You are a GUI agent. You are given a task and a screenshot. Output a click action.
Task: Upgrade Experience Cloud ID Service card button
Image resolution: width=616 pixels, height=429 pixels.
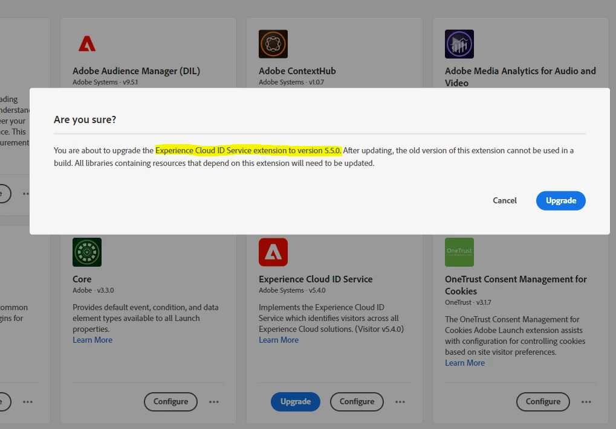tap(296, 402)
